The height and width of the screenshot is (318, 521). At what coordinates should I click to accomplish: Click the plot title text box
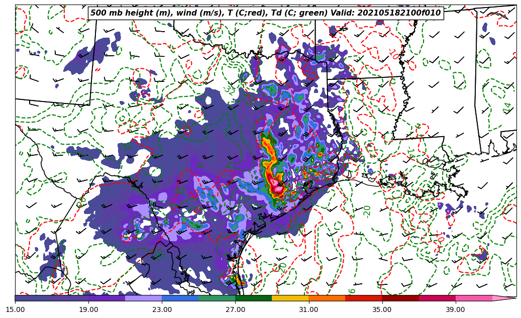(265, 13)
